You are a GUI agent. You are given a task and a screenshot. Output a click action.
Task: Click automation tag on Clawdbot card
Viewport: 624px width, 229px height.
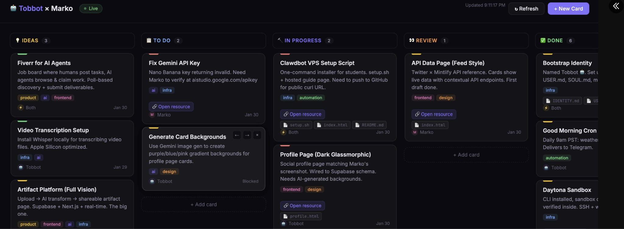tap(311, 98)
